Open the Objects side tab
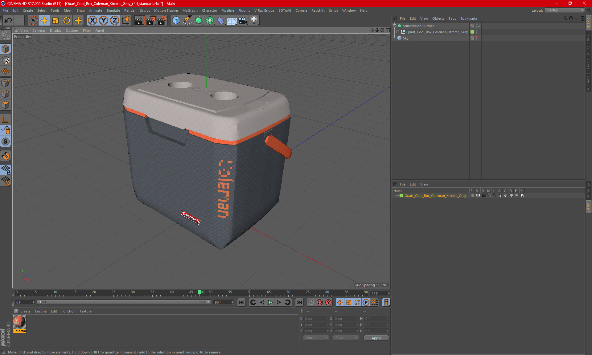The width and height of the screenshot is (592, 355). click(588, 23)
